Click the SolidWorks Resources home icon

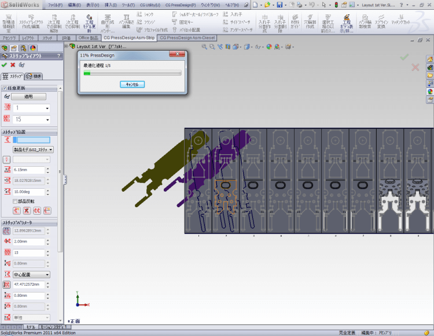[430, 59]
